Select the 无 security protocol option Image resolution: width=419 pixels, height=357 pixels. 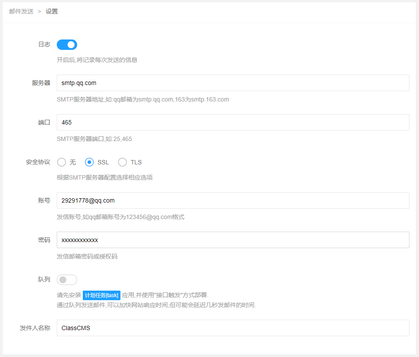point(67,162)
